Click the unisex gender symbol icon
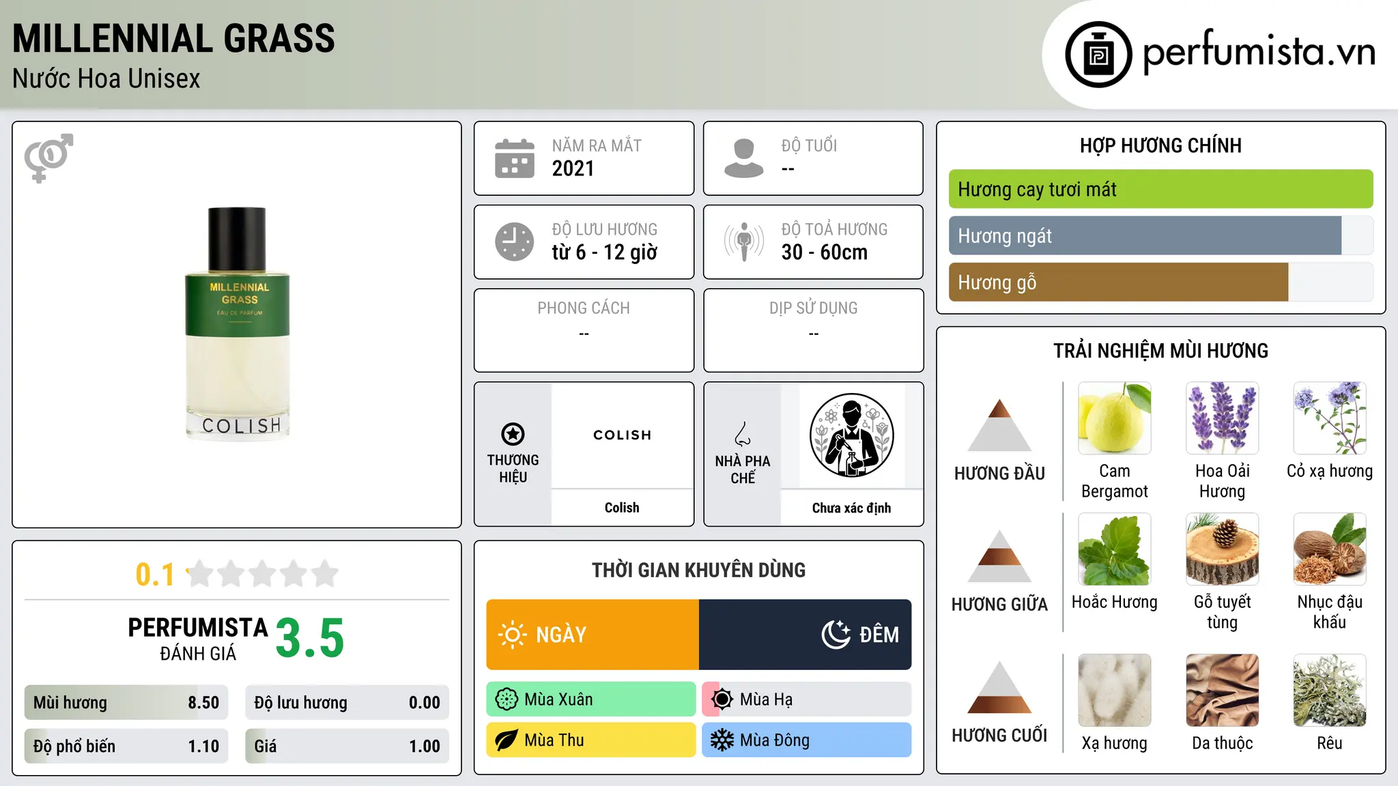 pyautogui.click(x=48, y=158)
